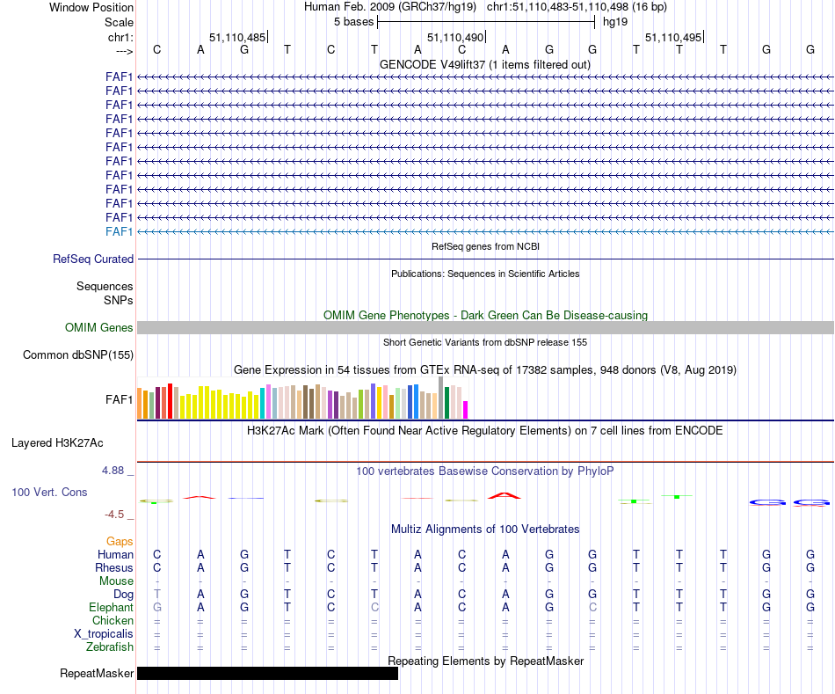Open the GTEx Gene Expression track title
835x694 pixels.
tap(485, 370)
